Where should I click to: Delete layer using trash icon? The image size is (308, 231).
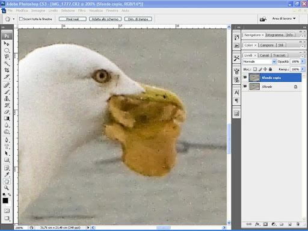(x=298, y=224)
